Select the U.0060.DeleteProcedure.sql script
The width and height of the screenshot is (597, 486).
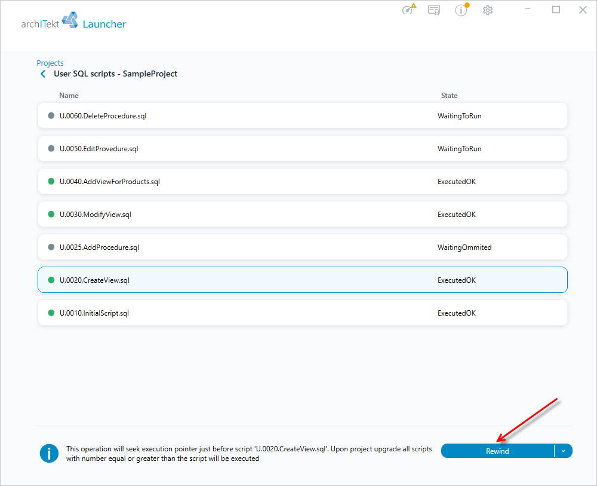[x=302, y=116]
